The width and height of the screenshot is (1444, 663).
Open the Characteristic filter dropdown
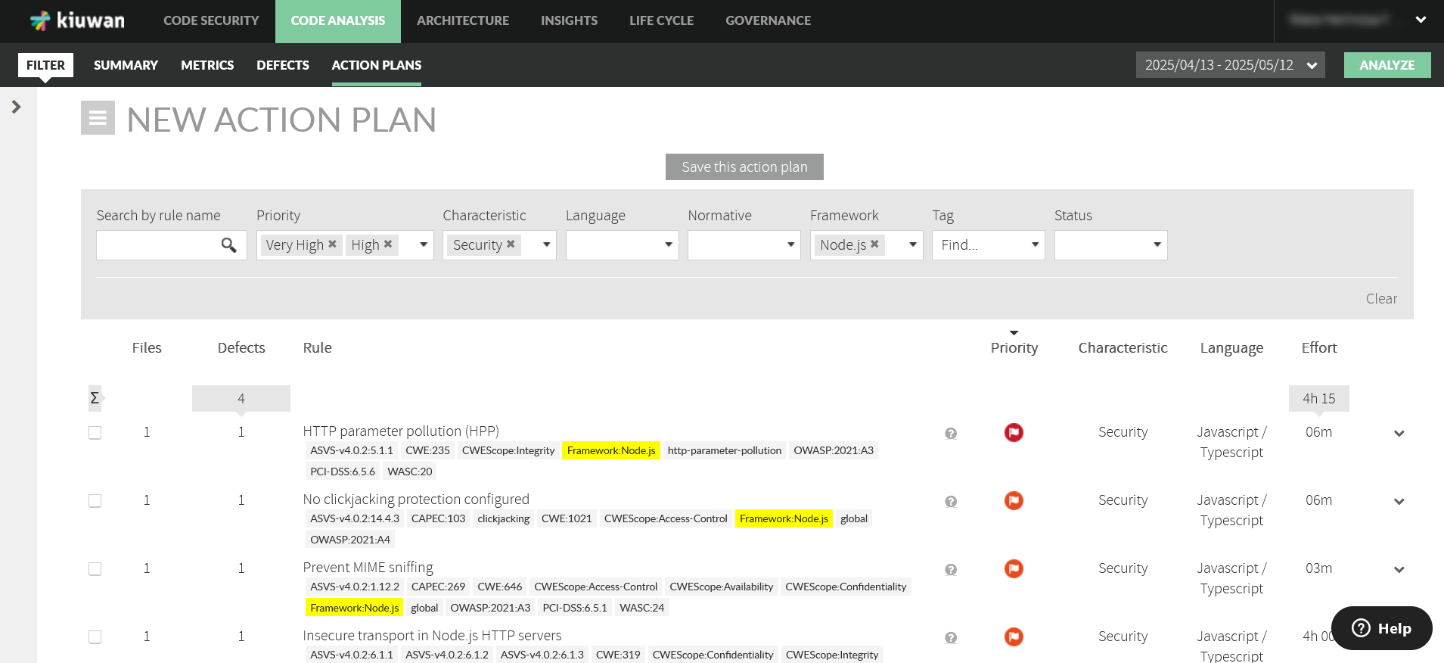[546, 244]
